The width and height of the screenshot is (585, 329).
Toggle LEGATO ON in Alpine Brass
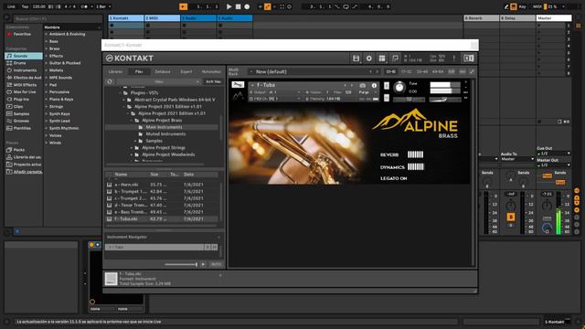[393, 179]
